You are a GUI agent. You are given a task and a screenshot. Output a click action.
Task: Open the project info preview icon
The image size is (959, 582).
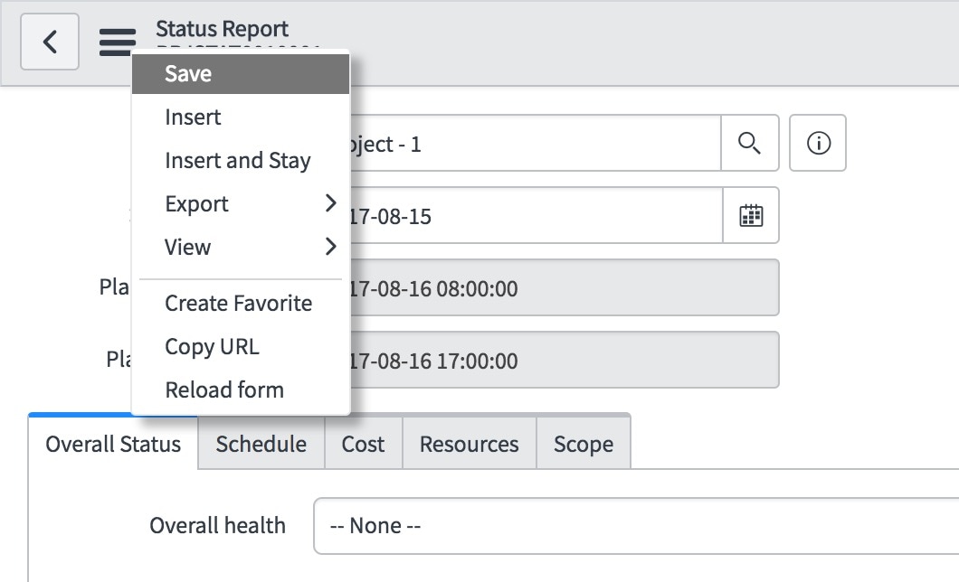point(818,143)
